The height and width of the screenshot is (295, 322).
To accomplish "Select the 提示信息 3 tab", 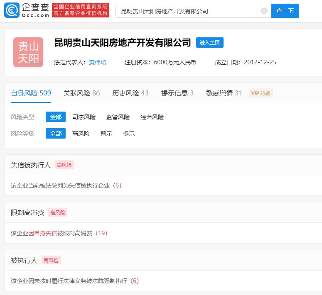I will click(177, 93).
